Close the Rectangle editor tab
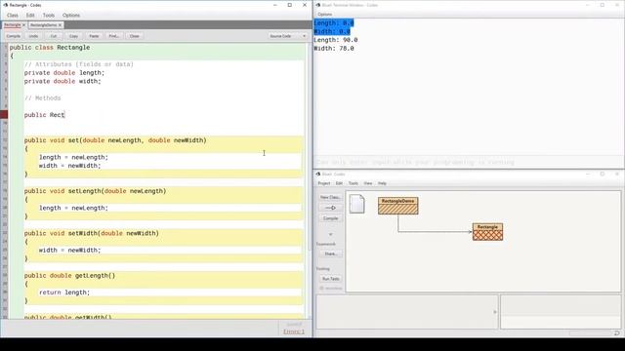Screen dimensions: 625x351 [x=23, y=25]
